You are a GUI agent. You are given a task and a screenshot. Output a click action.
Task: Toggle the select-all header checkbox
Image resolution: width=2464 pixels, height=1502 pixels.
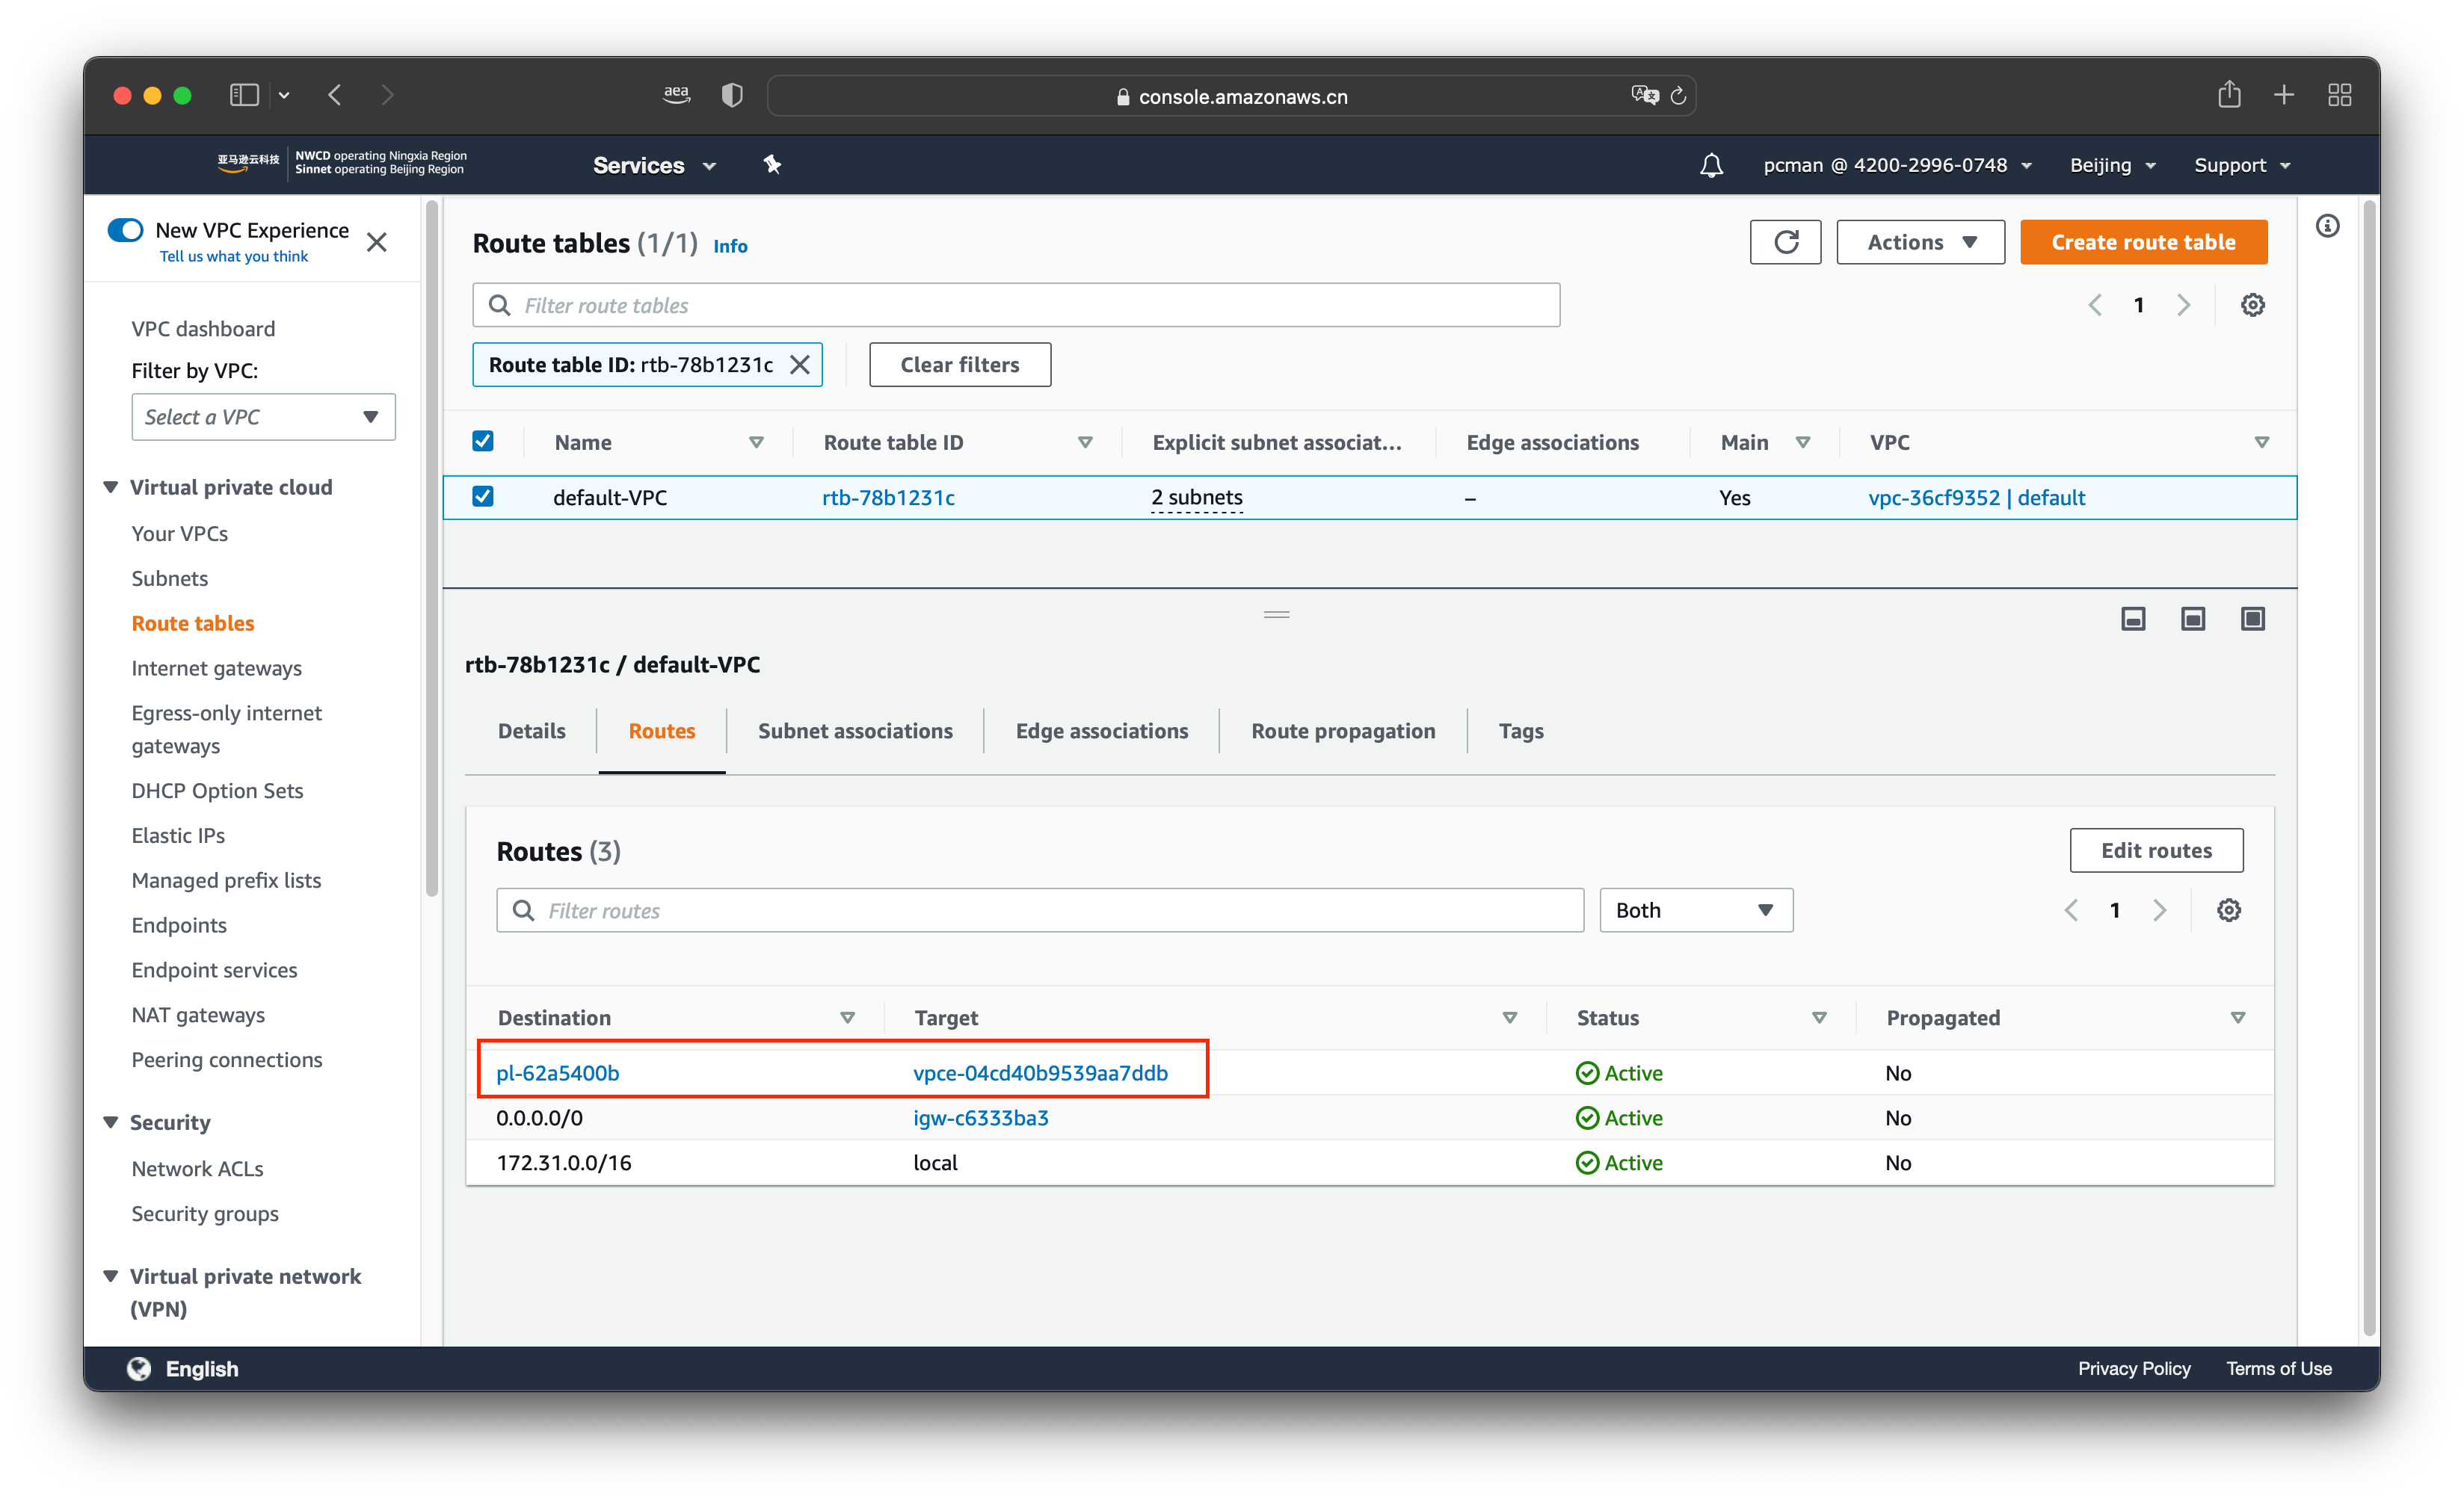coord(483,442)
